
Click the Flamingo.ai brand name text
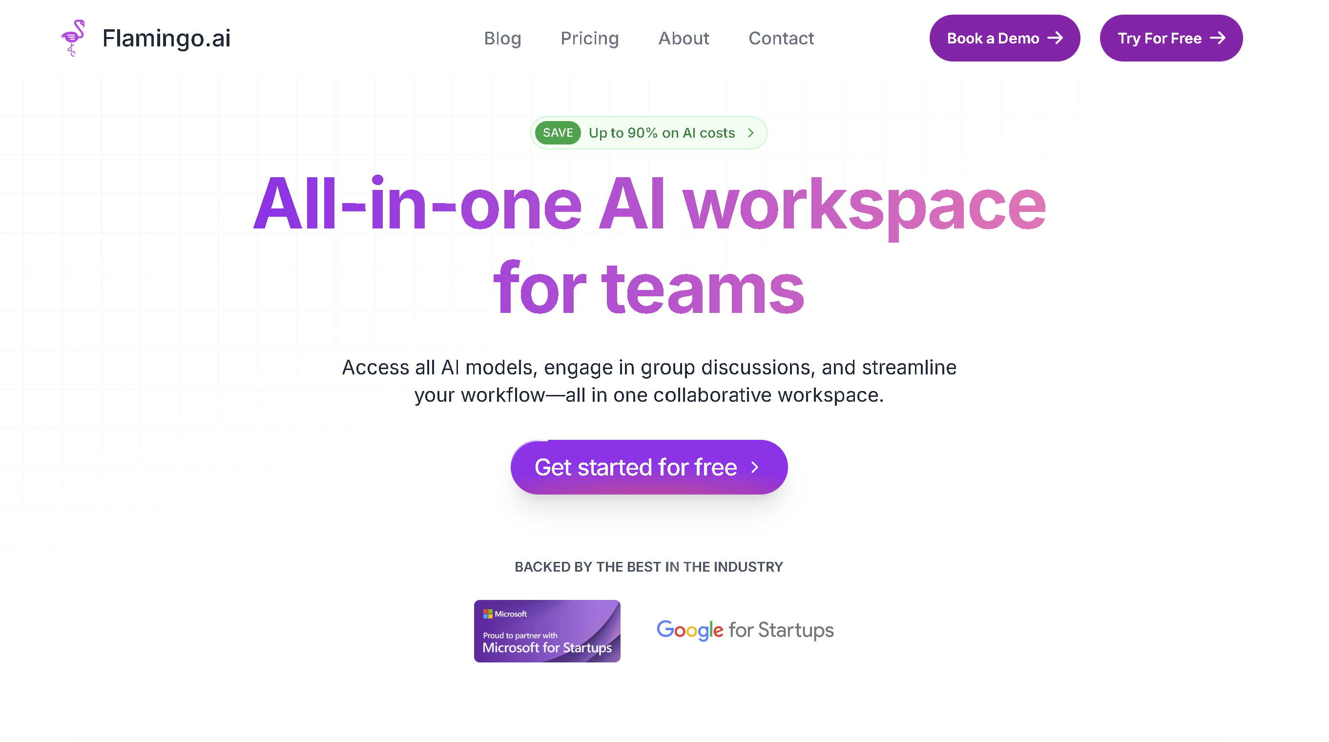pyautogui.click(x=166, y=39)
